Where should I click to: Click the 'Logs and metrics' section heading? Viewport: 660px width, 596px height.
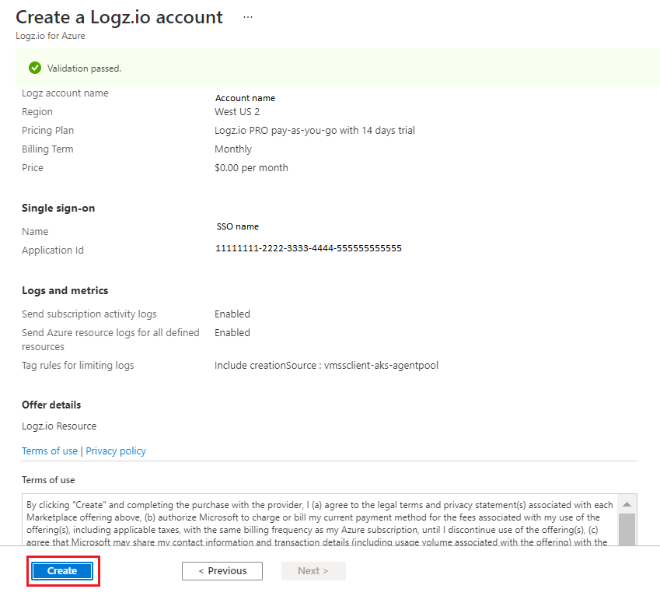pos(65,291)
